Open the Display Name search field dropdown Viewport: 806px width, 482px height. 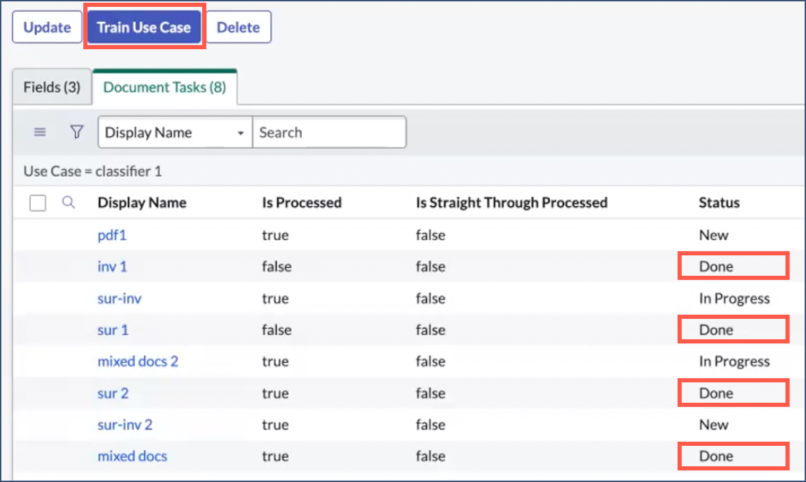(175, 132)
